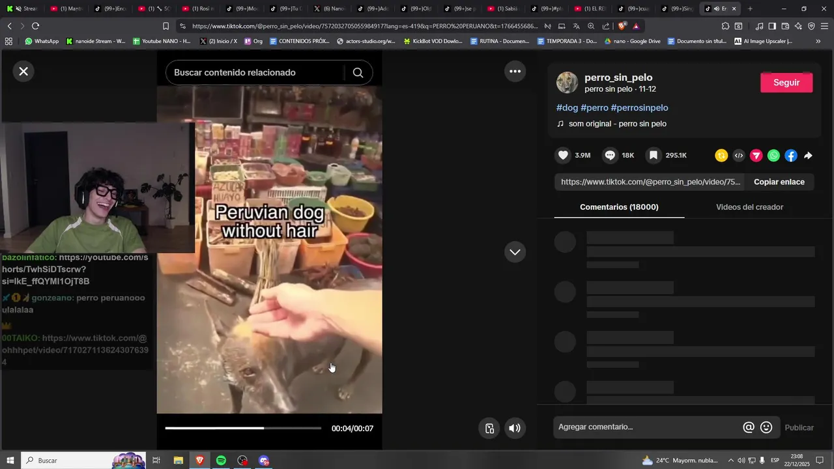834x469 pixels.
Task: Click the Brave Shields lion icon
Action: 622,26
